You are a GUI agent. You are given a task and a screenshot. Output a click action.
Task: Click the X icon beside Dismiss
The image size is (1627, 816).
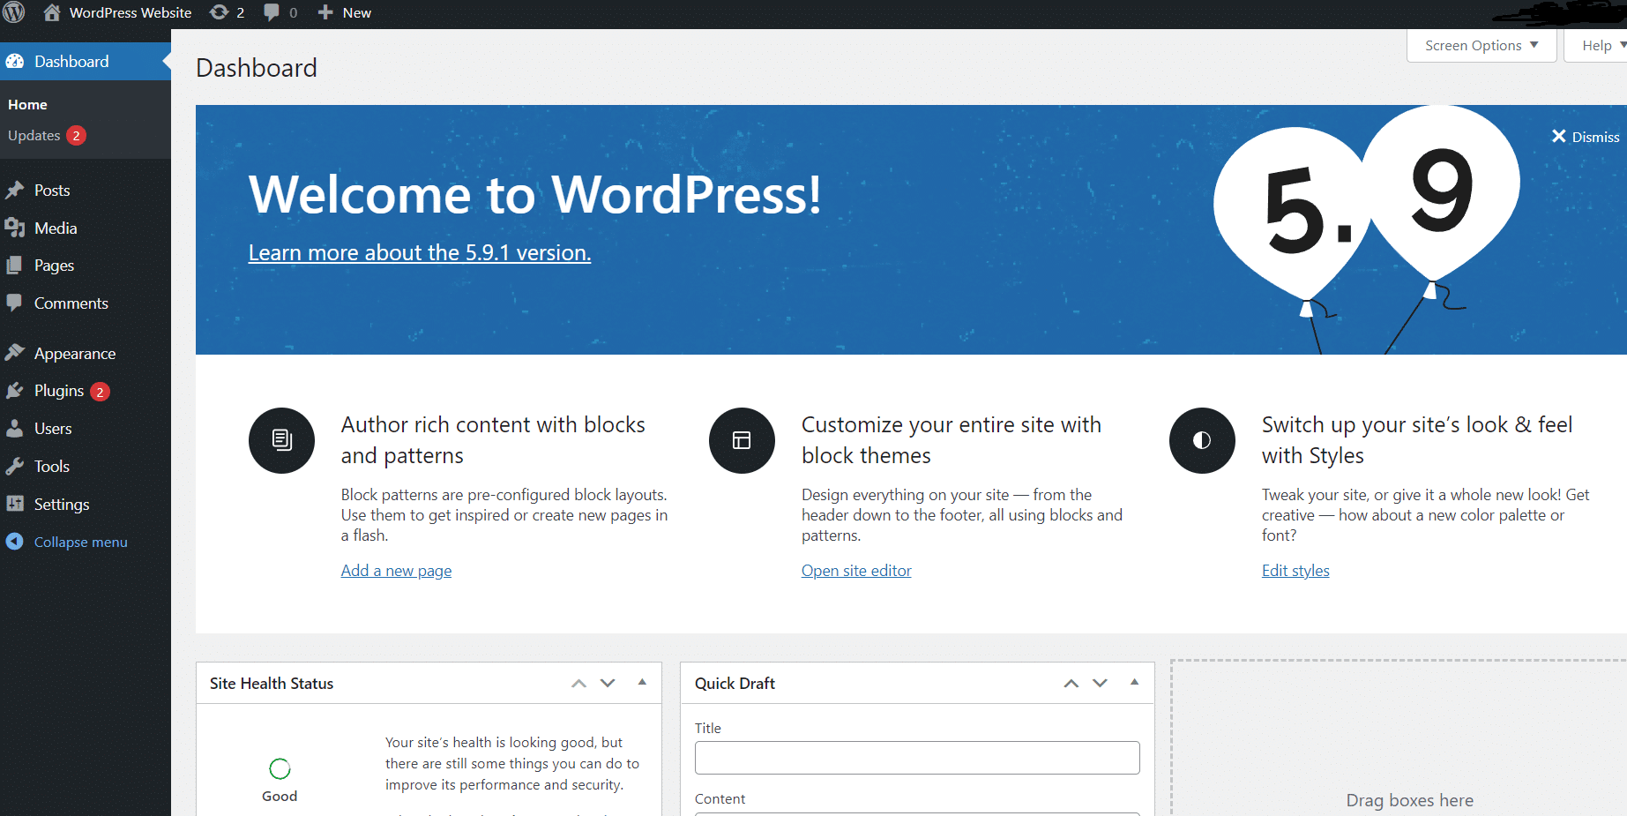click(x=1559, y=136)
